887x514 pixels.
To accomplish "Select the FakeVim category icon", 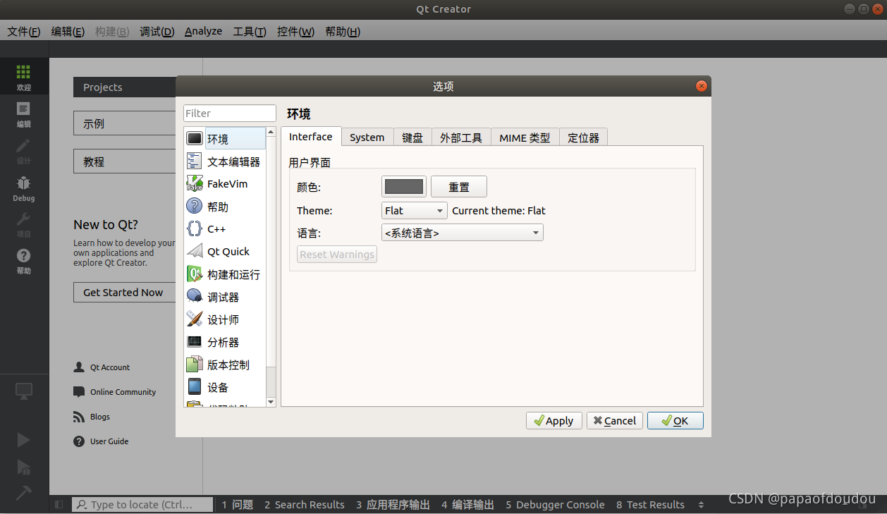I will (x=195, y=184).
